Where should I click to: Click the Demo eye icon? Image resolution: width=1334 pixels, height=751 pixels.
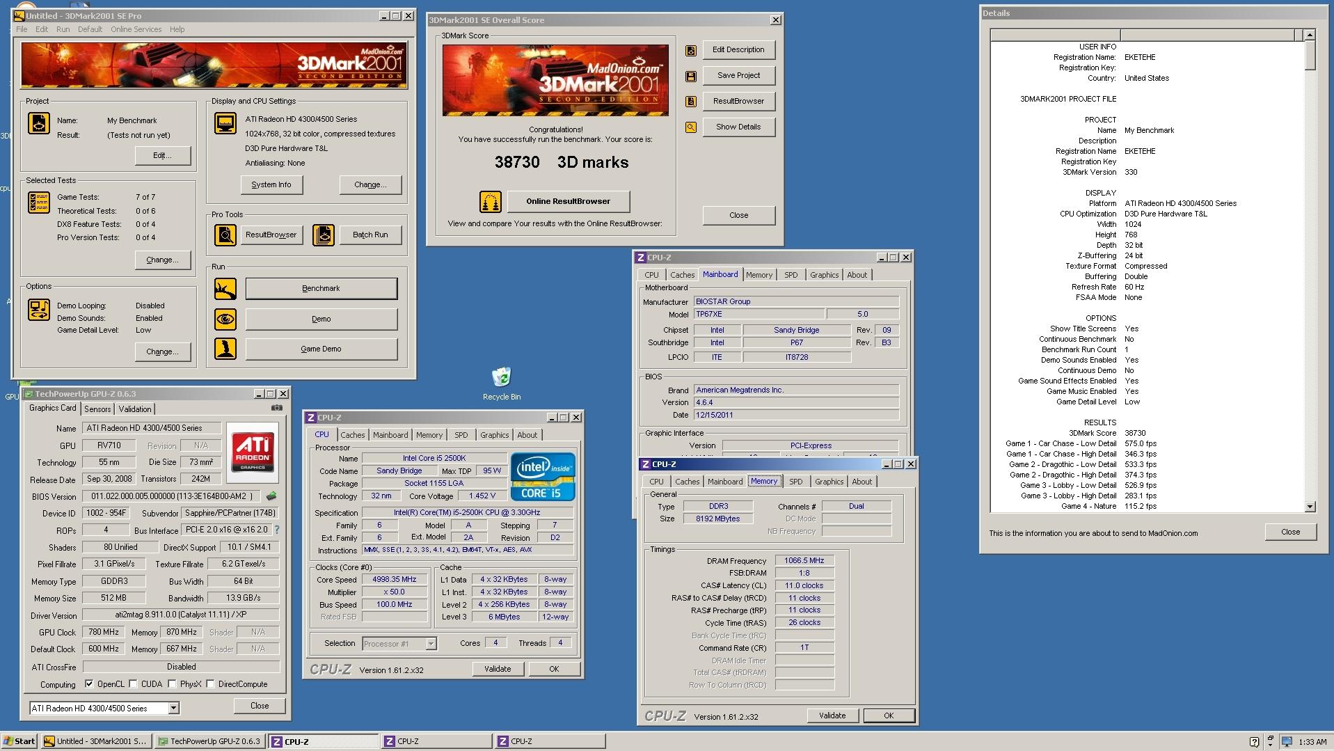coord(225,319)
